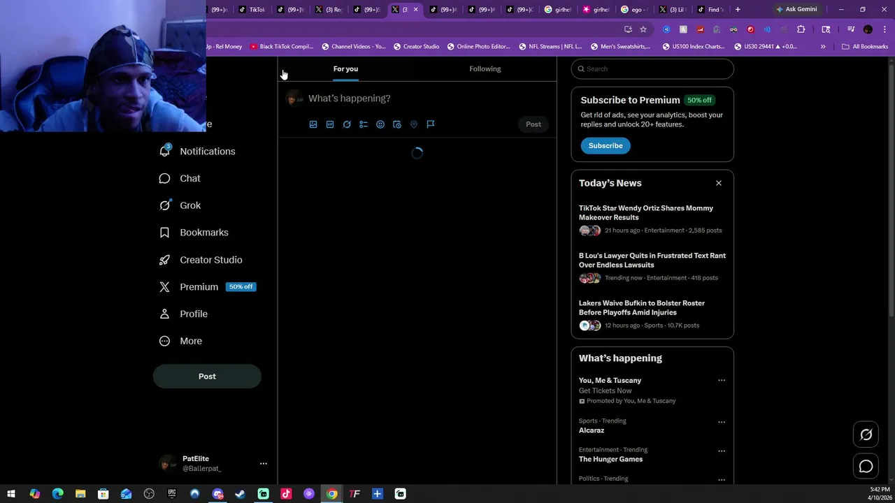
Task: Open the emoji picker in composer
Action: 380,124
